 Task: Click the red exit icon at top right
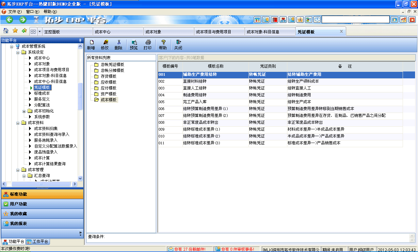click(414, 4)
